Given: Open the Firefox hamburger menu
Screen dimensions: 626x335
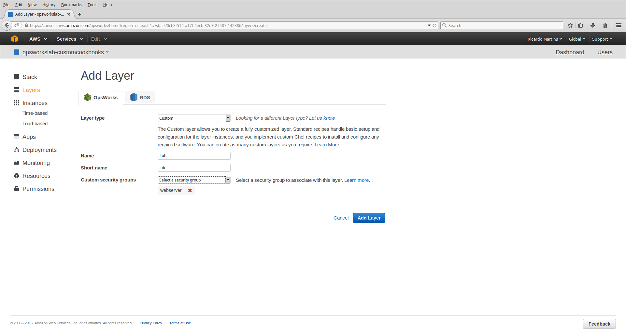Looking at the screenshot, I should point(619,25).
